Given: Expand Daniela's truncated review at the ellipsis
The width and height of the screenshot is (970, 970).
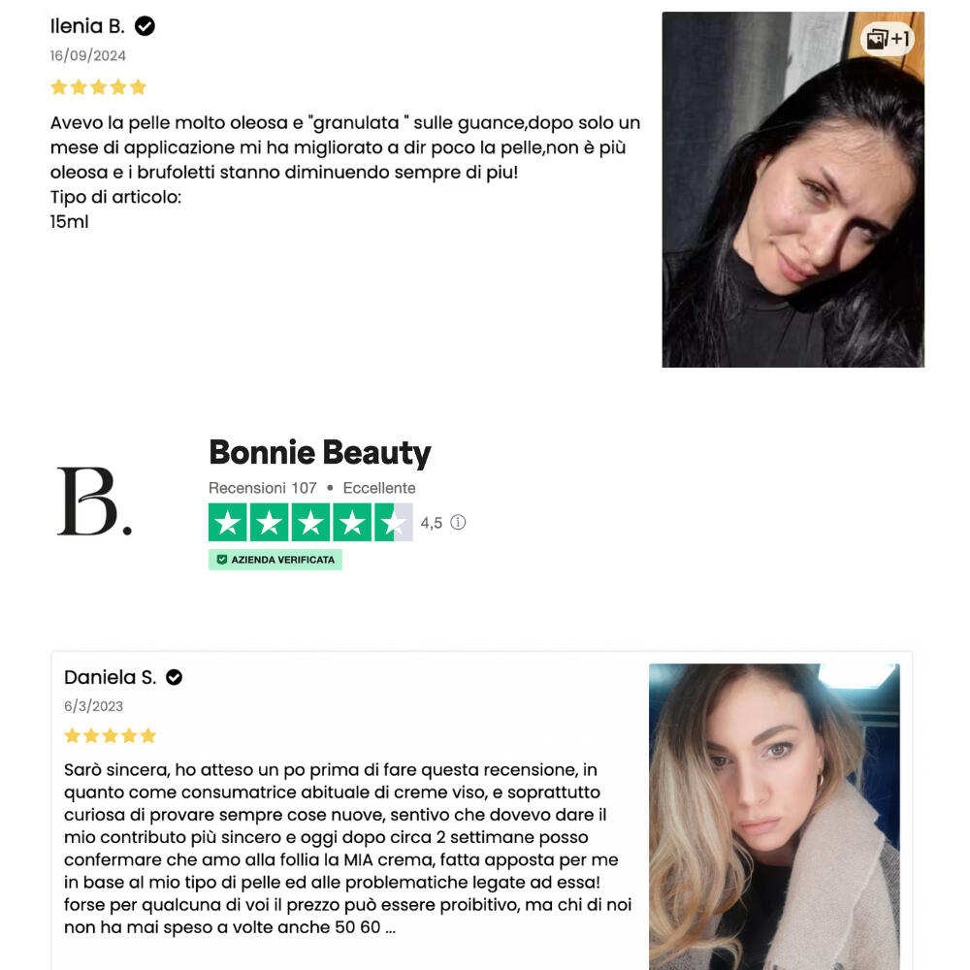Looking at the screenshot, I should [x=390, y=928].
